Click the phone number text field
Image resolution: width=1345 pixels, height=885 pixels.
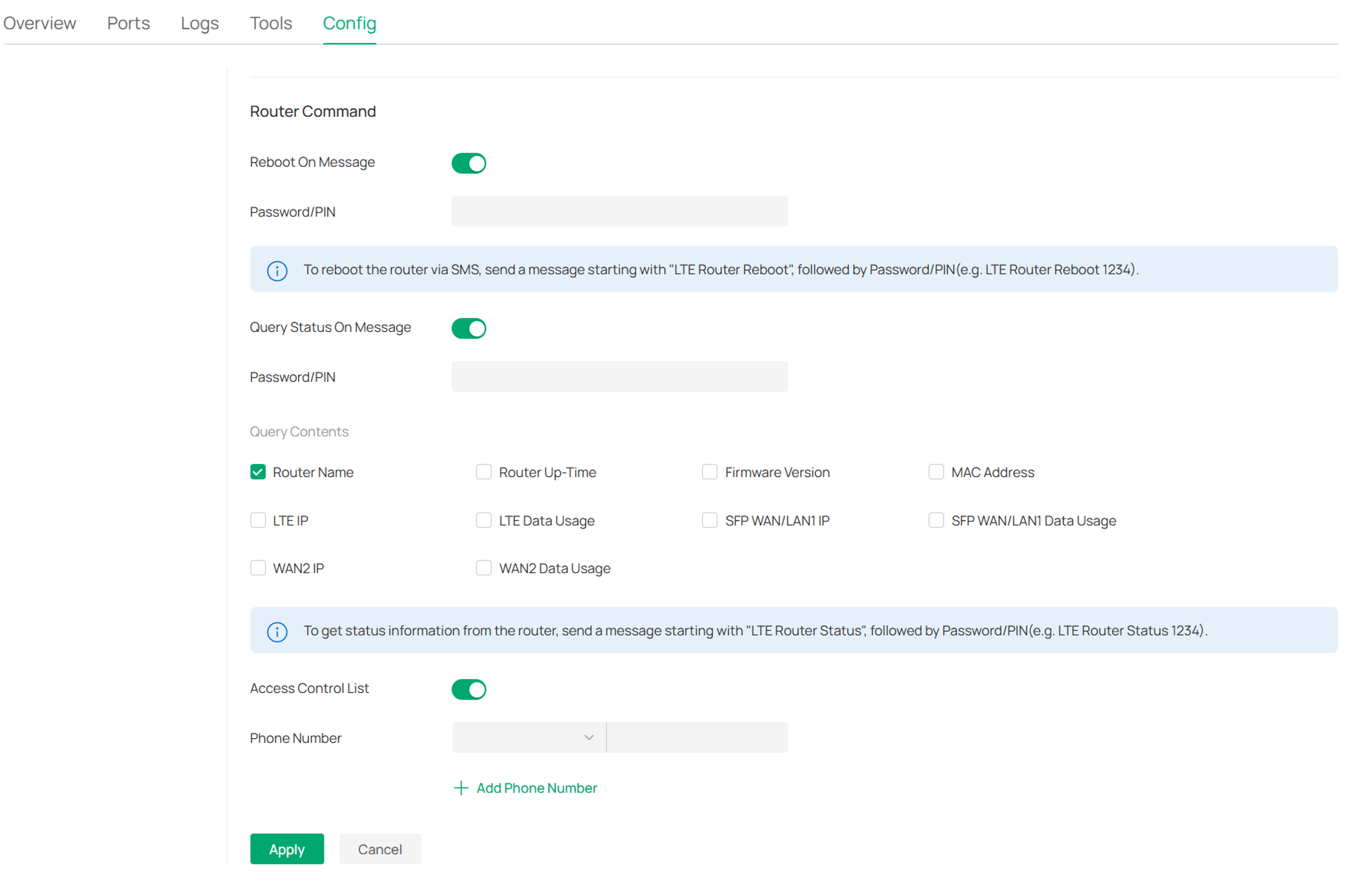[x=698, y=737]
